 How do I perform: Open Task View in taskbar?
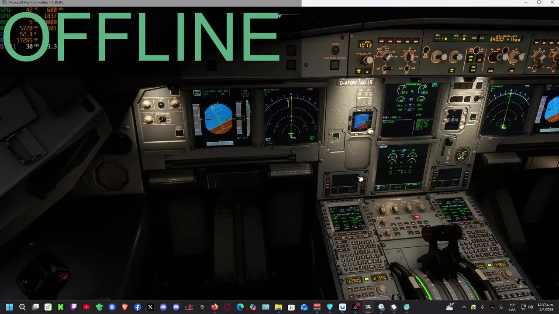click(x=35, y=307)
